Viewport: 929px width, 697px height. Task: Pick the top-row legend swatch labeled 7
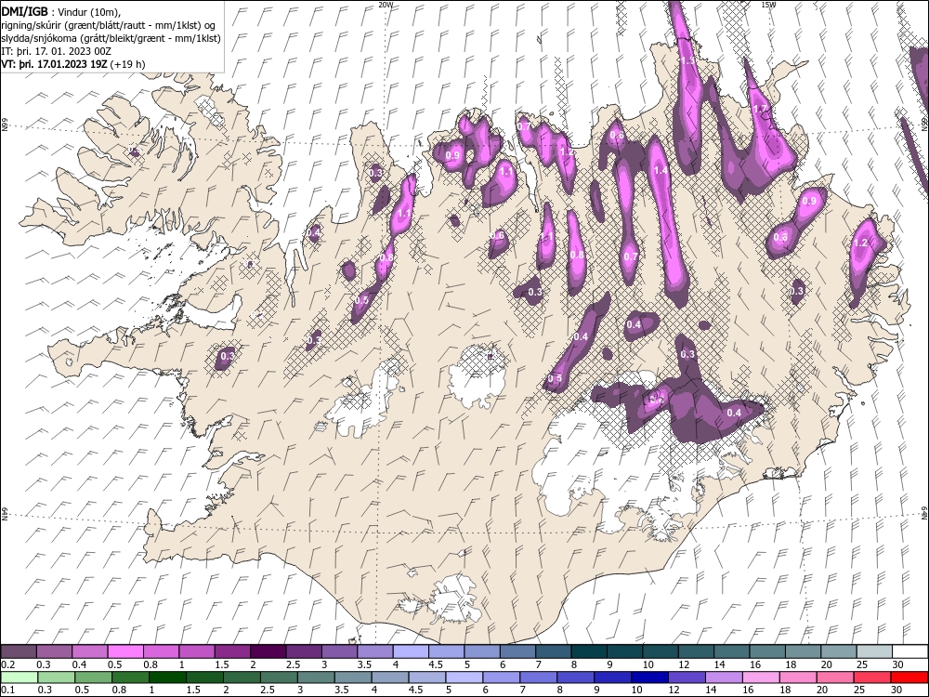point(554,651)
